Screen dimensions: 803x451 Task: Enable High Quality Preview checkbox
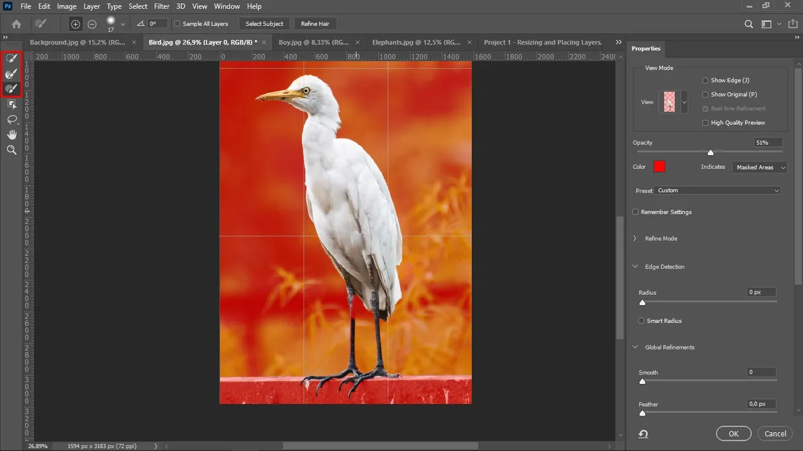click(705, 123)
